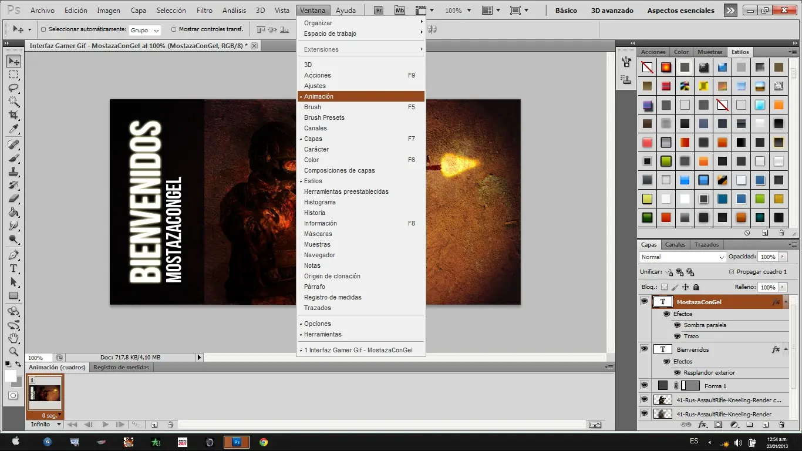Click frame 1 thumbnail in the animation panel

coord(45,393)
